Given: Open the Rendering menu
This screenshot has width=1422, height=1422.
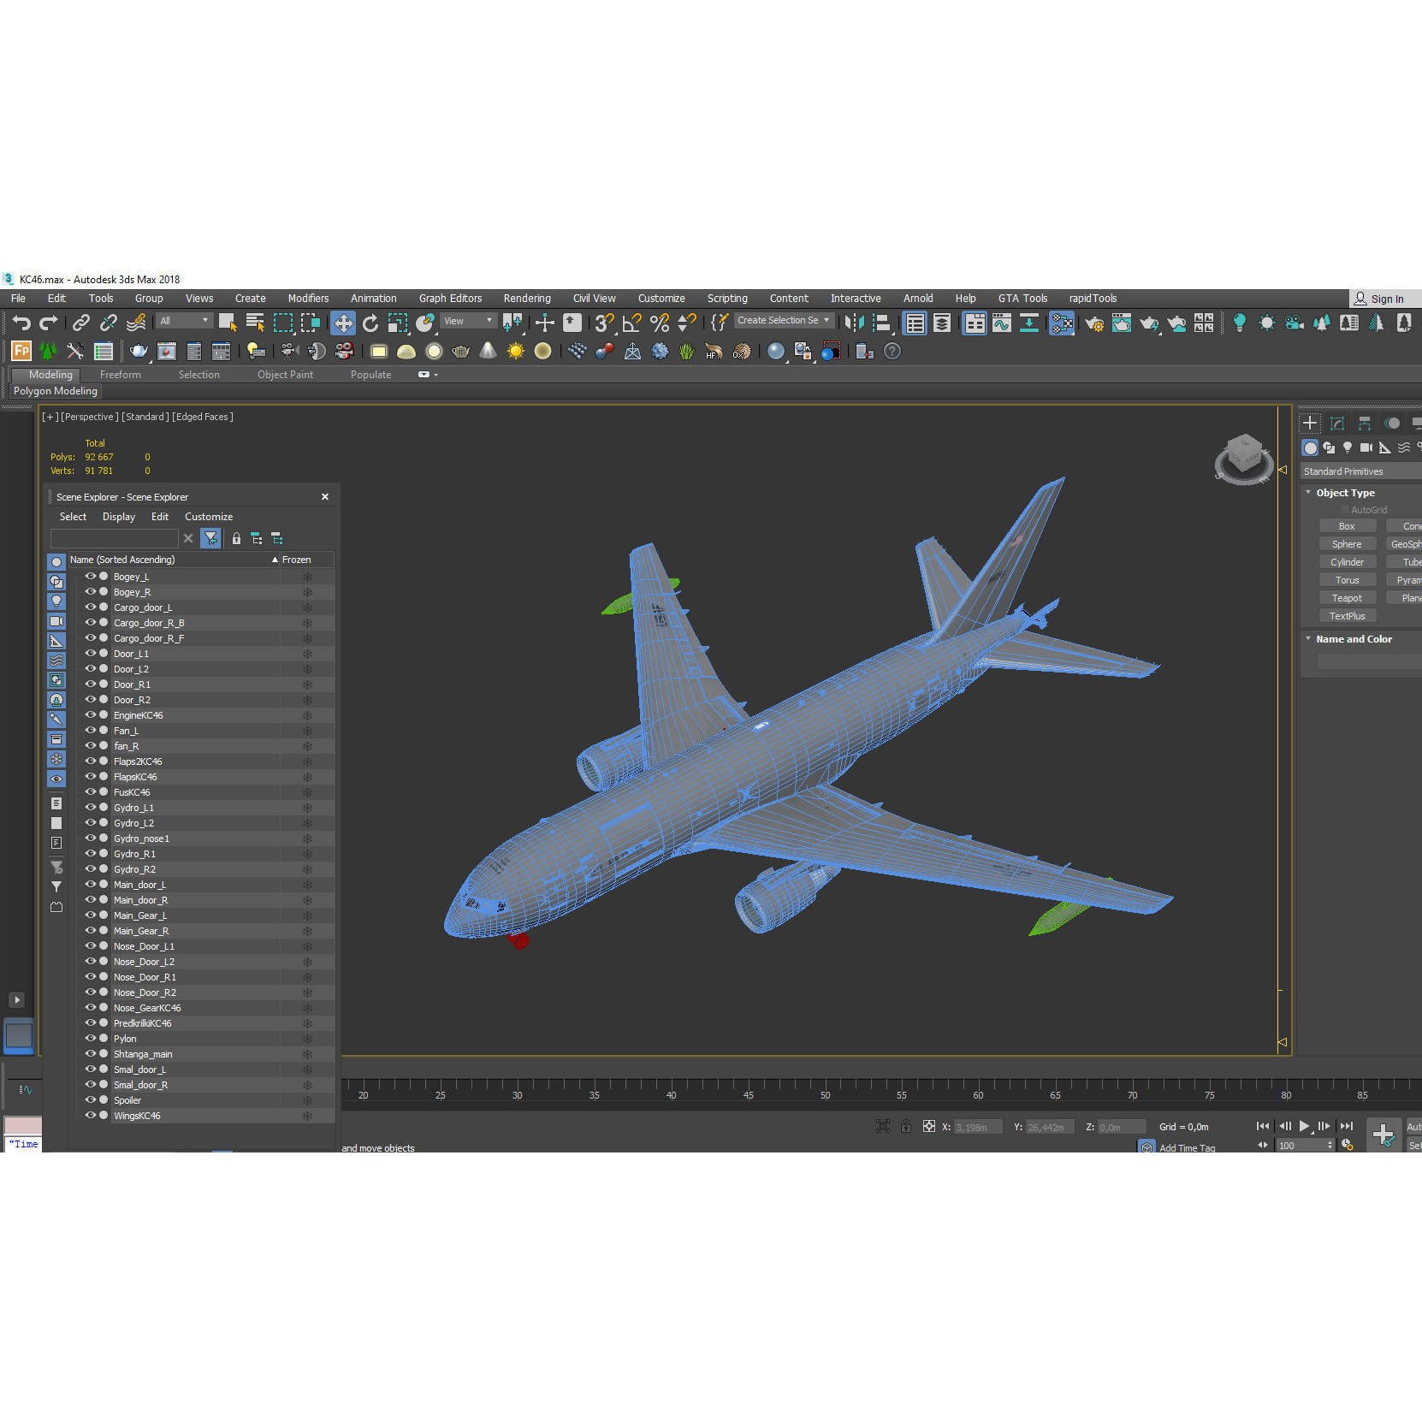Looking at the screenshot, I should point(527,298).
